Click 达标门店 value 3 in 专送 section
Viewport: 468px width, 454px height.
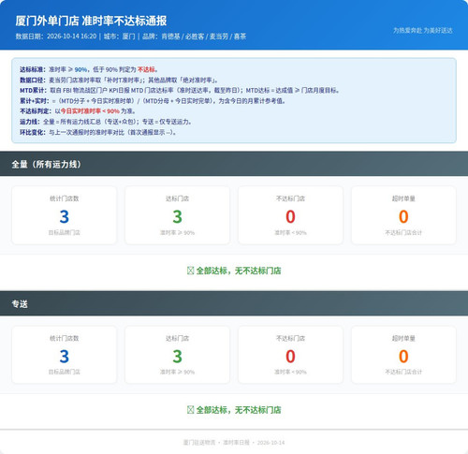click(x=177, y=357)
